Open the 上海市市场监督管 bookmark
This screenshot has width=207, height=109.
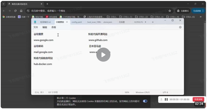point(94,17)
